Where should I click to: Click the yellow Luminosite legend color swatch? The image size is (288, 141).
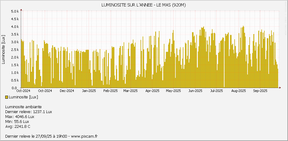point(7,97)
